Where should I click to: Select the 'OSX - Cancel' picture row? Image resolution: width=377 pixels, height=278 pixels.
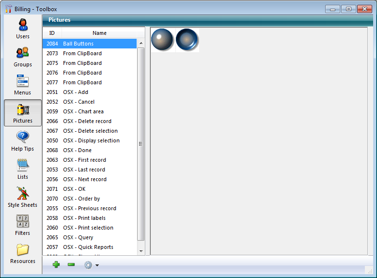[x=79, y=102]
